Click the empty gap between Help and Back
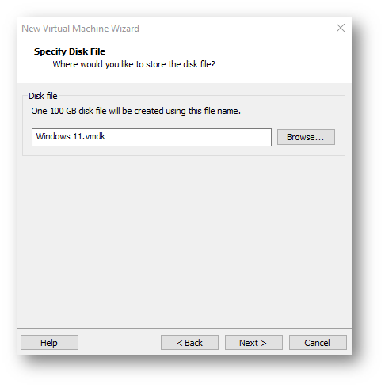Image resolution: width=385 pixels, height=388 pixels. [120, 343]
